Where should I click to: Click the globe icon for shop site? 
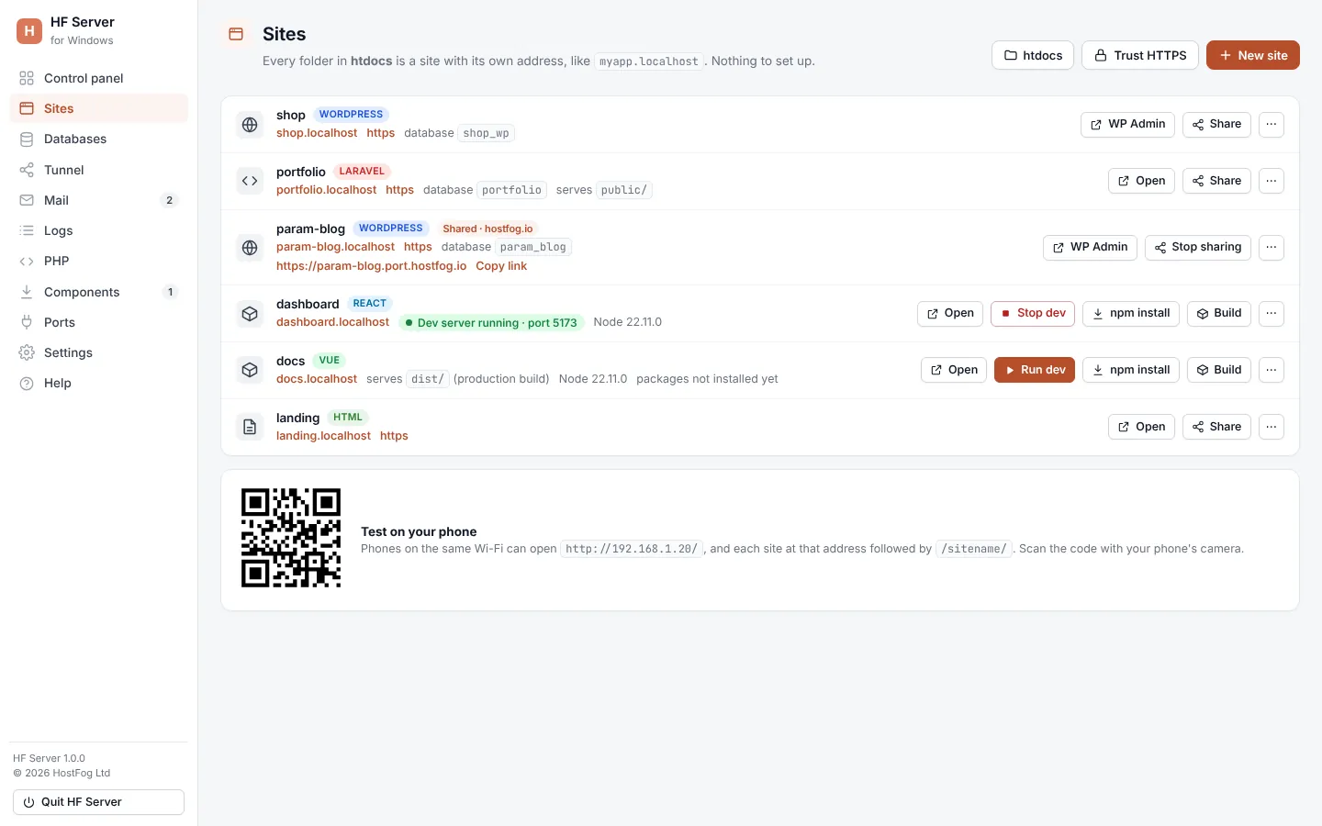pos(250,124)
